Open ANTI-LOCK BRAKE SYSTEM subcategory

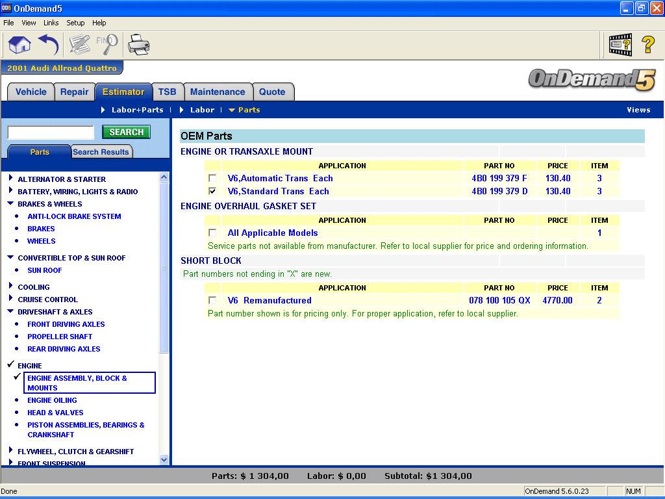(74, 216)
